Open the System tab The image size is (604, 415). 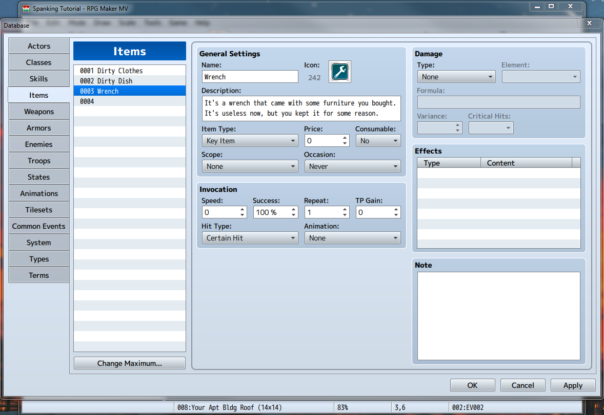pyautogui.click(x=39, y=243)
